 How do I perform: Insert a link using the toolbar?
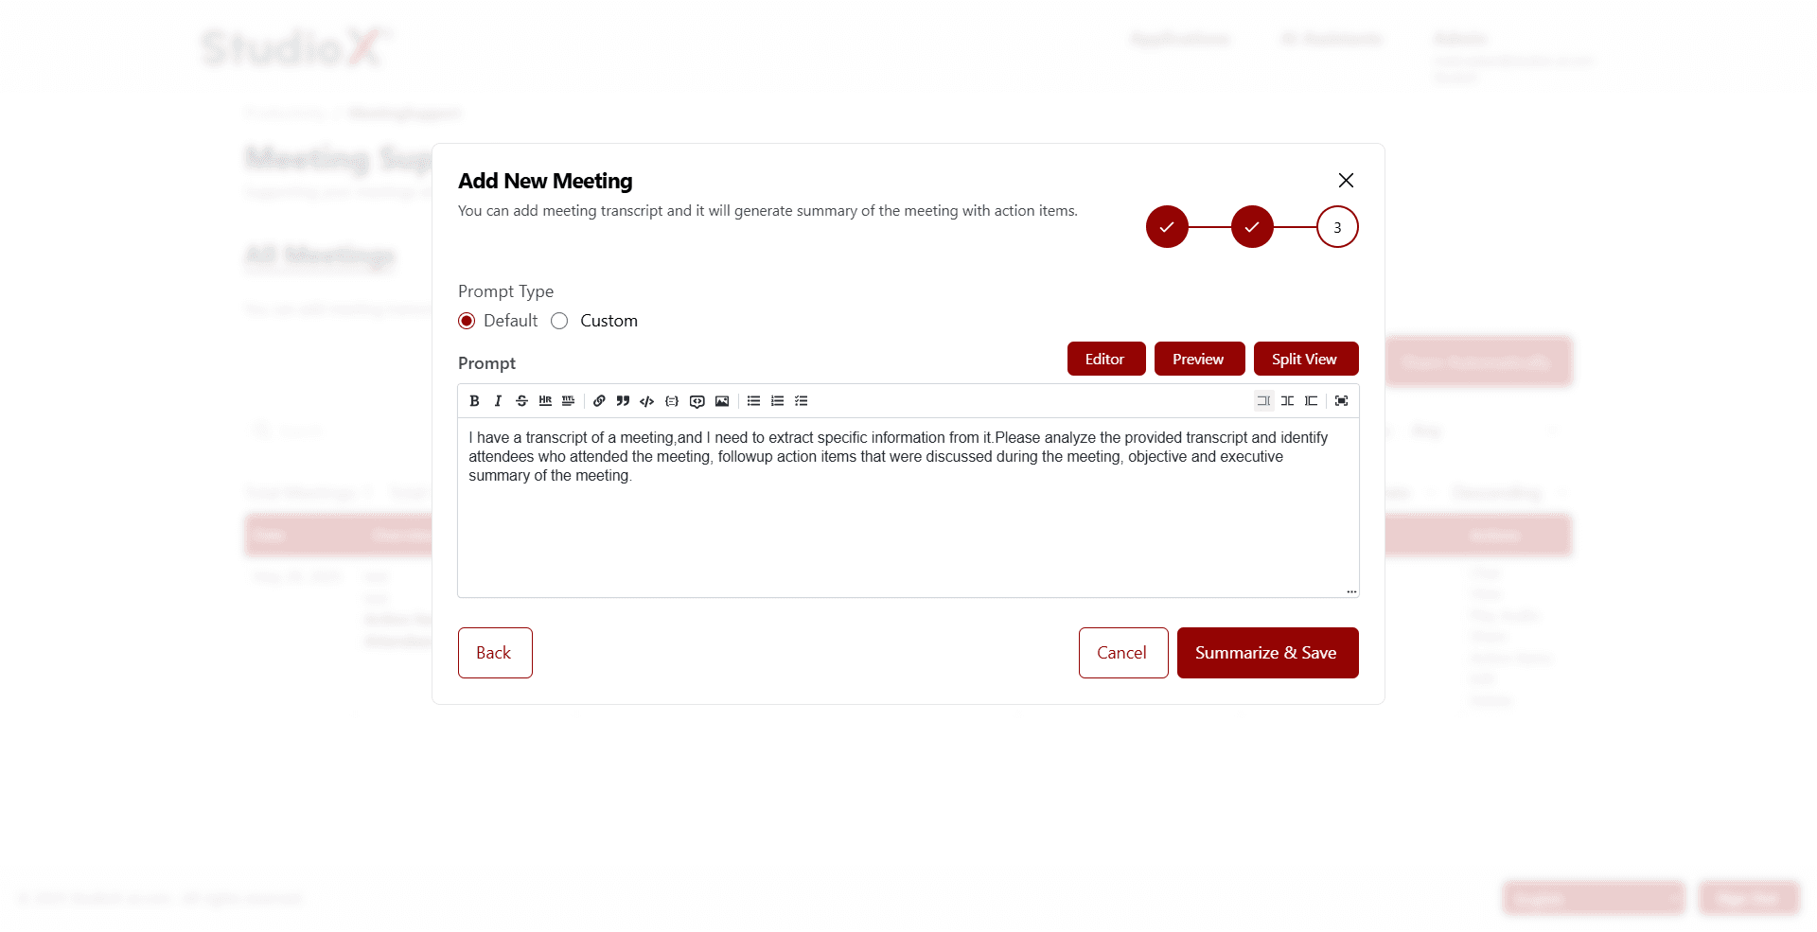[599, 401]
